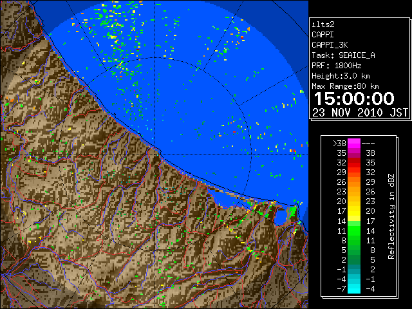Click the 'Task: SEAICE_A' line
The height and width of the screenshot is (309, 412).
(x=343, y=55)
